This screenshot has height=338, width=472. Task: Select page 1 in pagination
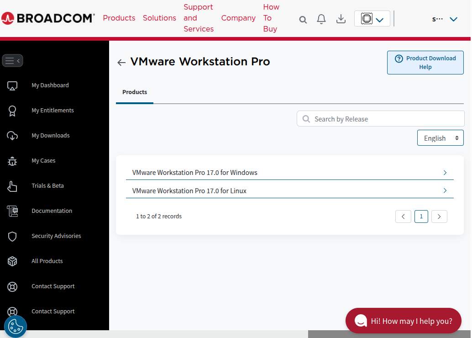[421, 217]
